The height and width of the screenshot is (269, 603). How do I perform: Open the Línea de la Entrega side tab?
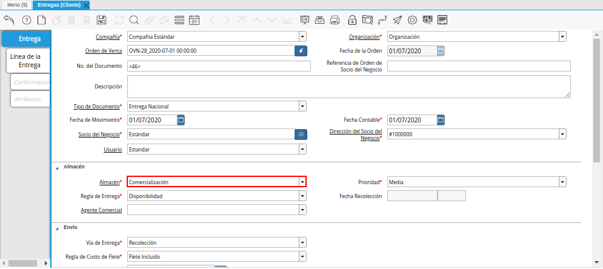[x=28, y=61]
